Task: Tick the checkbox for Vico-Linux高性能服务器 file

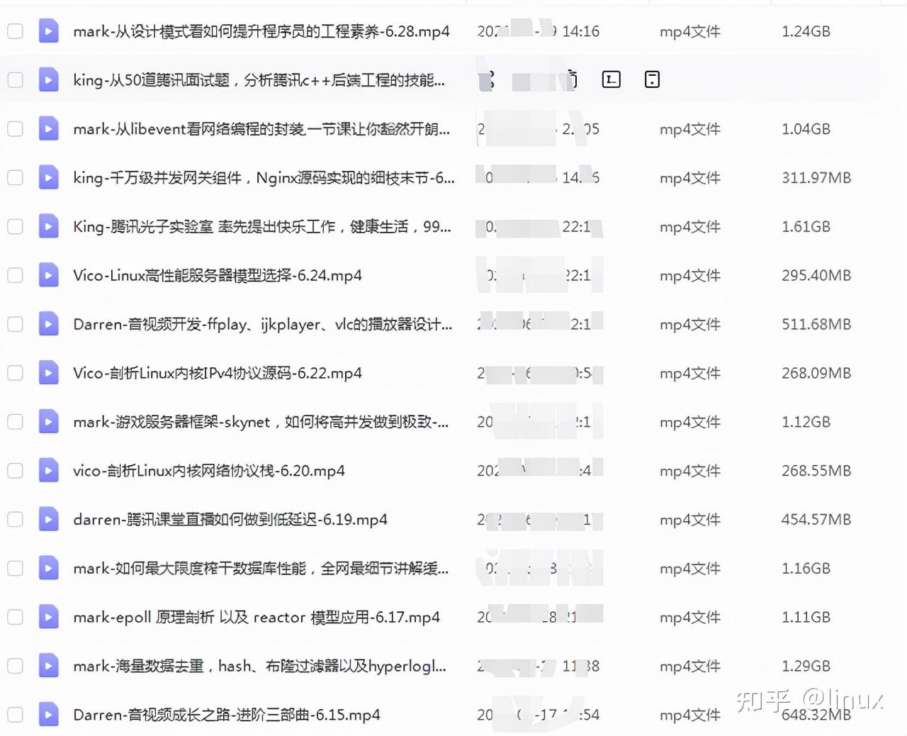Action: coord(15,275)
